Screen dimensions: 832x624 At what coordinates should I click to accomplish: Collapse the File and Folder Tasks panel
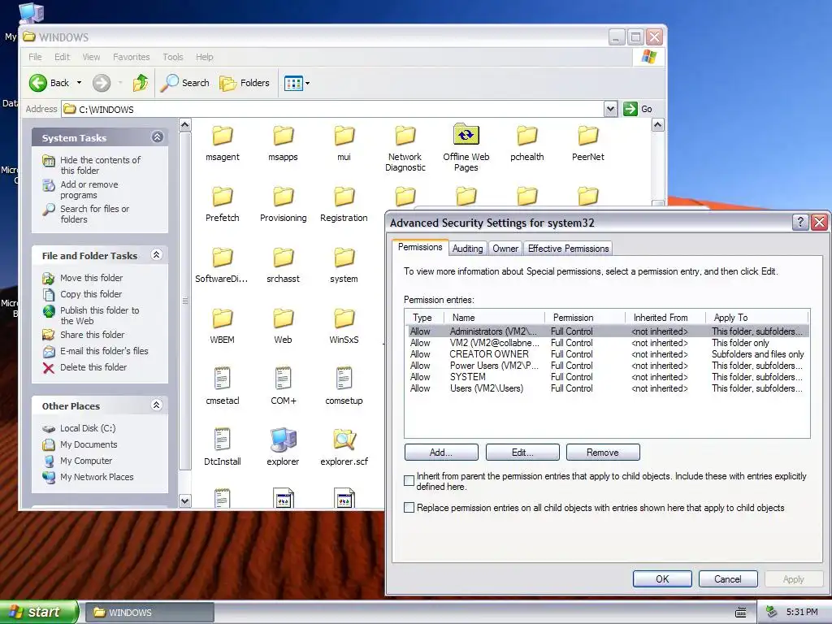tap(157, 254)
